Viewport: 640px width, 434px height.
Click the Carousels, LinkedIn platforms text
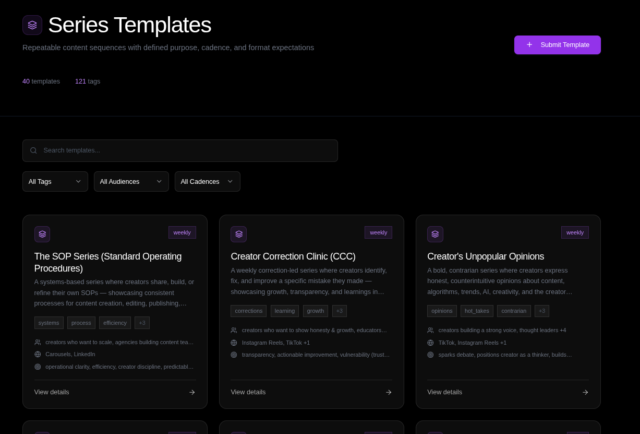point(70,355)
